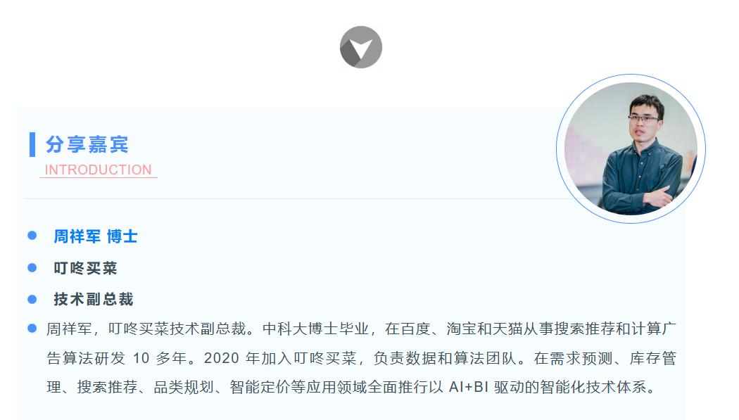Screen dimensions: 739x420
Task: Click the underline beneath INTRODUCTION
Action: pyautogui.click(x=98, y=177)
